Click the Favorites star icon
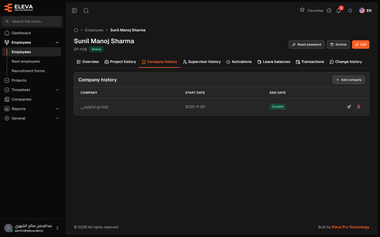This screenshot has height=237, width=380. coord(302,10)
